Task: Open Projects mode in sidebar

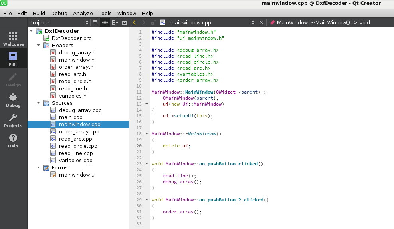Action: click(13, 120)
